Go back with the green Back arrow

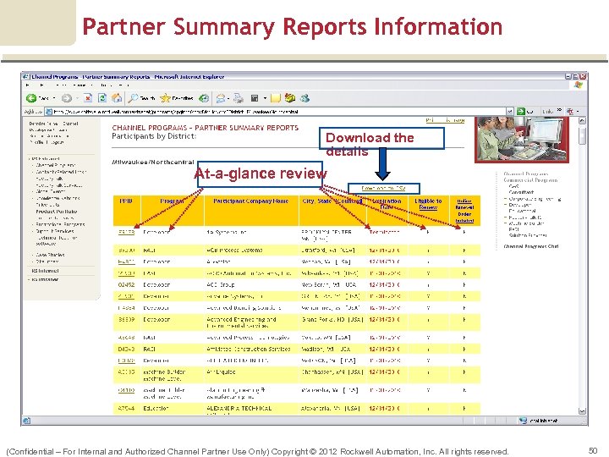point(31,98)
